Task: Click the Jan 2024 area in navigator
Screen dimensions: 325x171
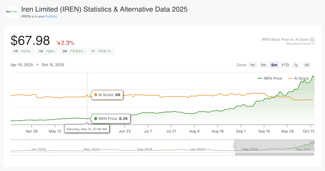Action: (x=38, y=149)
